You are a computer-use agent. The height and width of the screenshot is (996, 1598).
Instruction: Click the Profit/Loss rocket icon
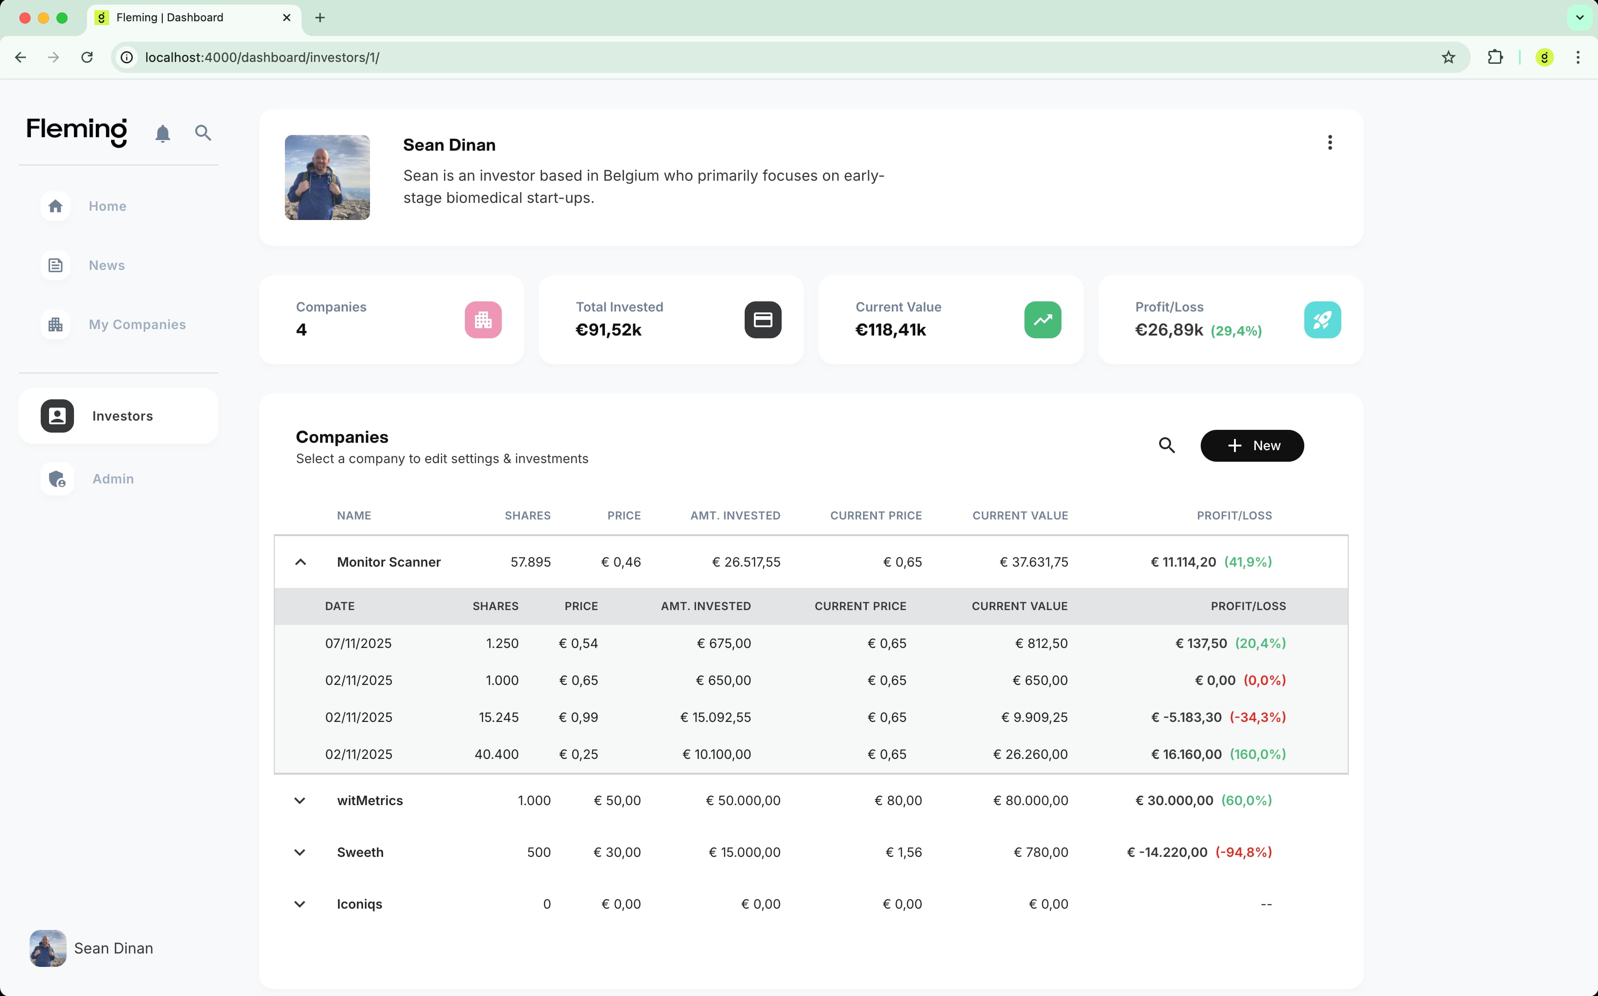coord(1321,320)
